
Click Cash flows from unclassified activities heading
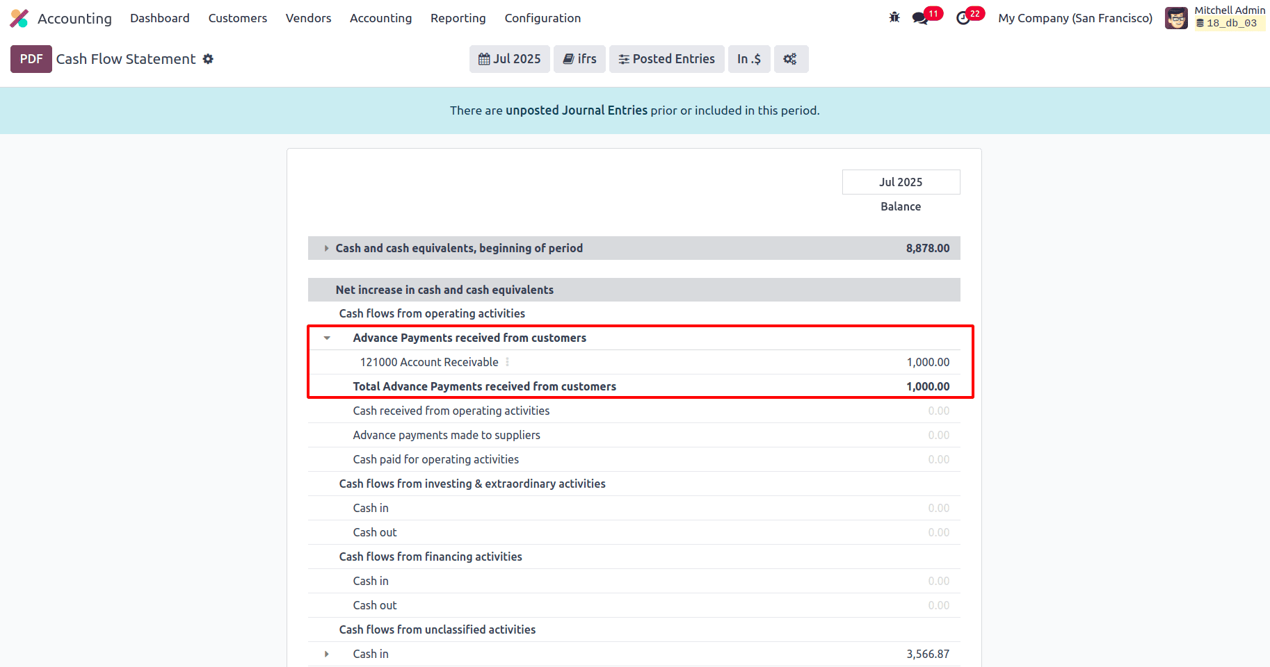tap(437, 629)
